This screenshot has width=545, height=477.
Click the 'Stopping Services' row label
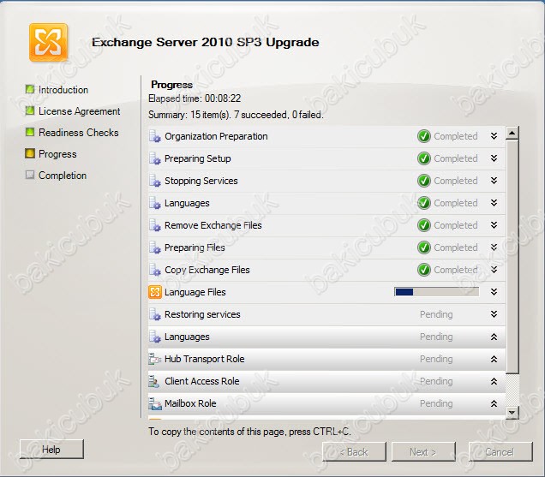(x=201, y=181)
